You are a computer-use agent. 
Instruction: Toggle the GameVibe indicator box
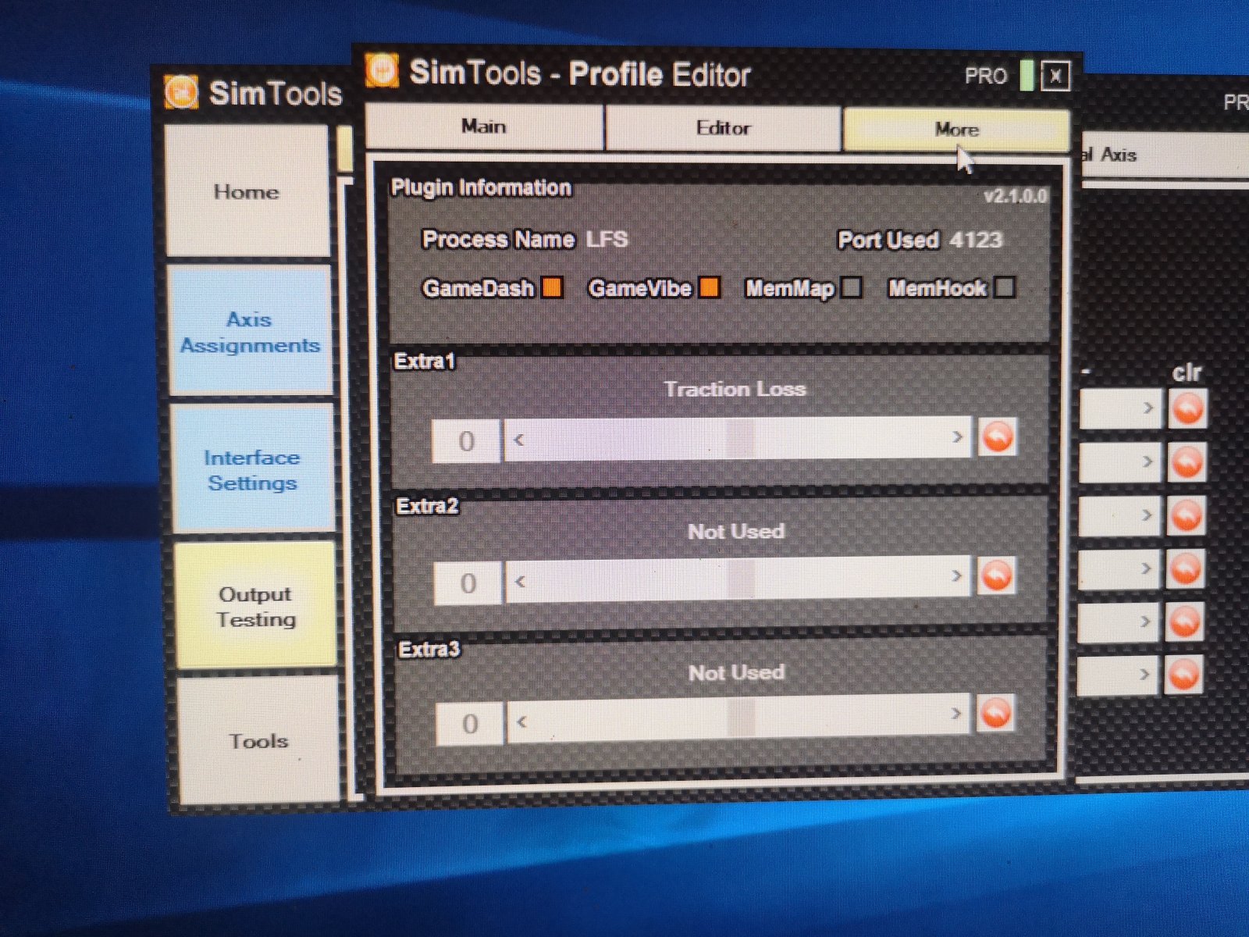pyautogui.click(x=709, y=287)
